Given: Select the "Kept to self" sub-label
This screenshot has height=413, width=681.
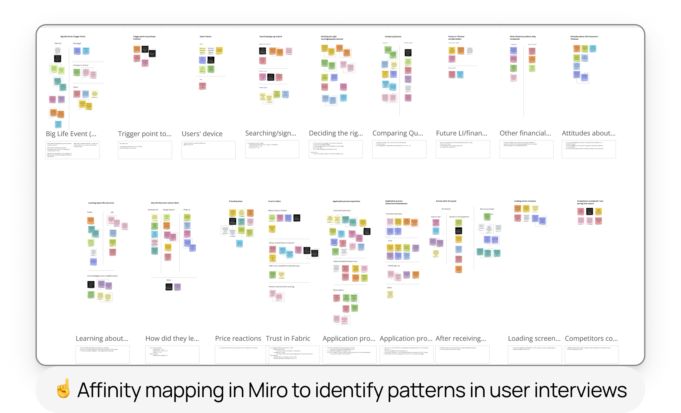Looking at the screenshot, I should coord(436,217).
